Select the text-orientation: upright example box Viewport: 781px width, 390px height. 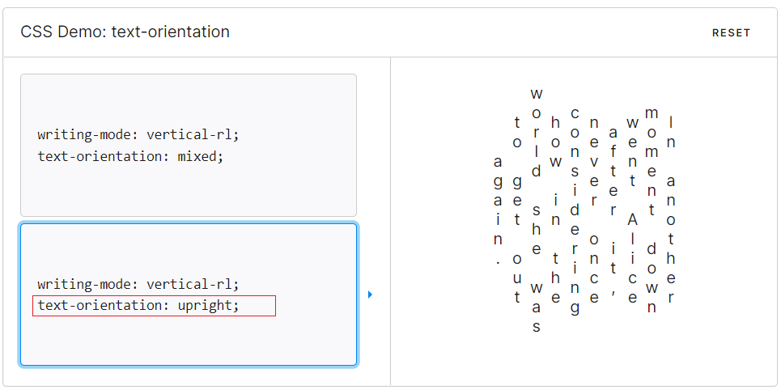pos(189,295)
